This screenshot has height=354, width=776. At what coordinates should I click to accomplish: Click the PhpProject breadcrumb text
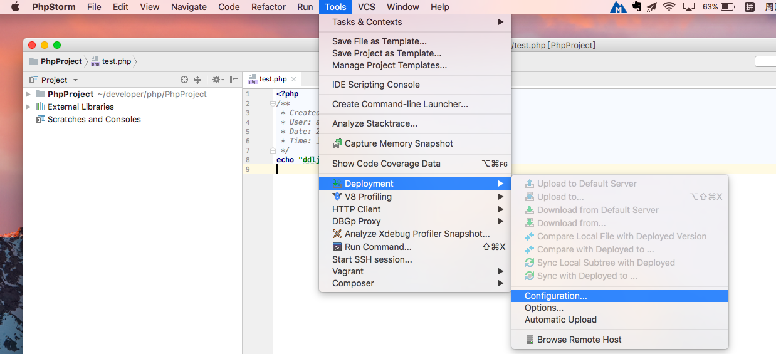coord(61,61)
